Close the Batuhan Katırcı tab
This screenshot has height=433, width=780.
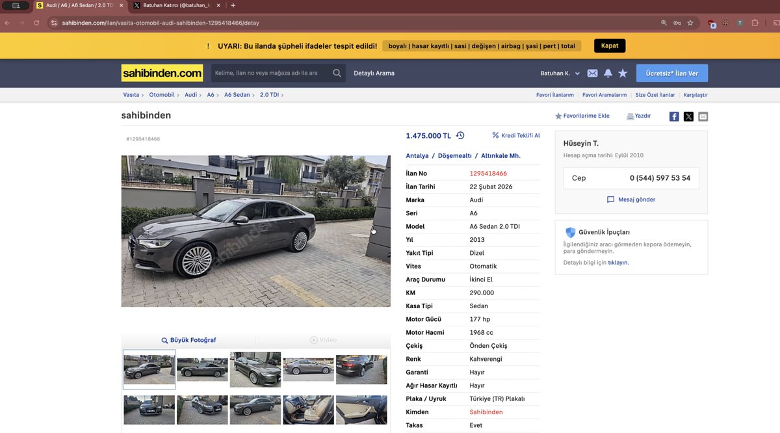219,5
